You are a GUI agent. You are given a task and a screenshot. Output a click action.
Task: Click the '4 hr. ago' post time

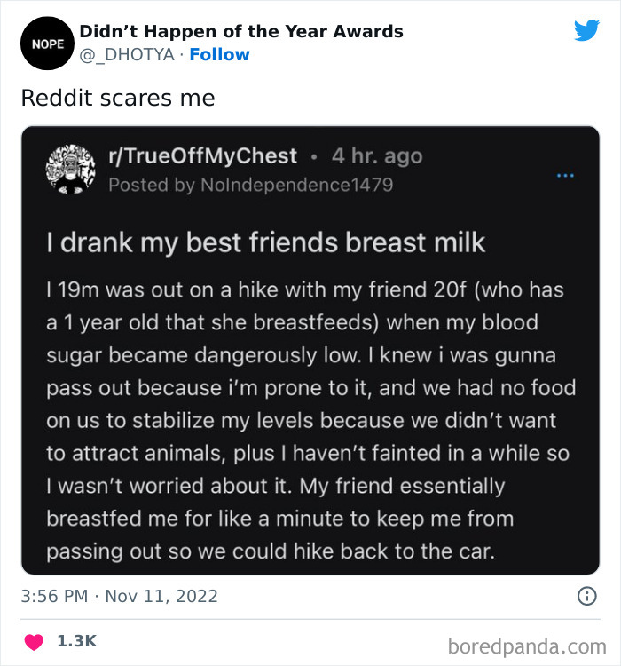[376, 156]
